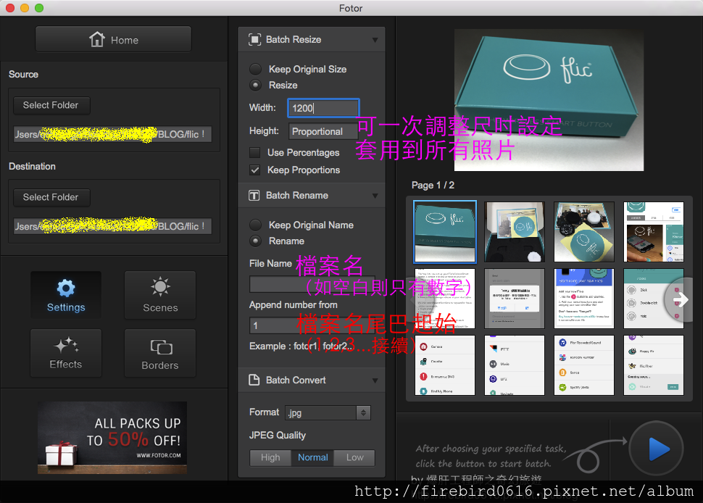This screenshot has width=703, height=503.
Task: Select the Happy Pix list thumbnail
Action: tap(653, 365)
